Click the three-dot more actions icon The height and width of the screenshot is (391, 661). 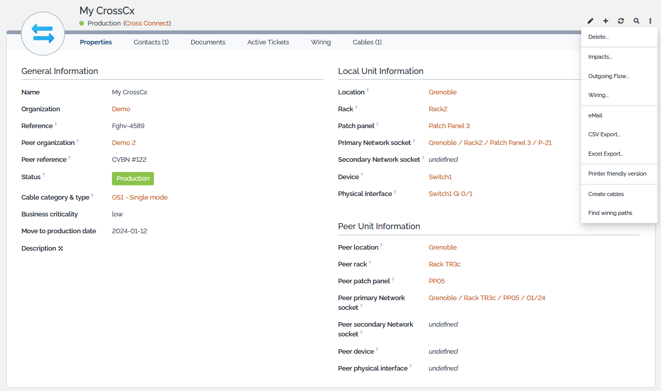[650, 21]
